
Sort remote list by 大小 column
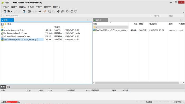[x=135, y=24]
